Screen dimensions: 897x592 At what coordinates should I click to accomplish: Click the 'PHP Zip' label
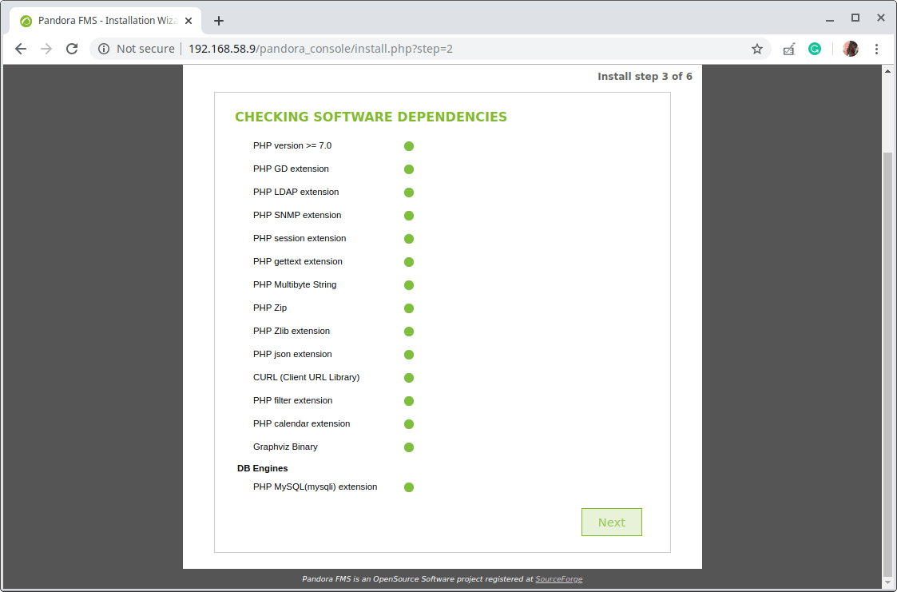pyautogui.click(x=270, y=308)
